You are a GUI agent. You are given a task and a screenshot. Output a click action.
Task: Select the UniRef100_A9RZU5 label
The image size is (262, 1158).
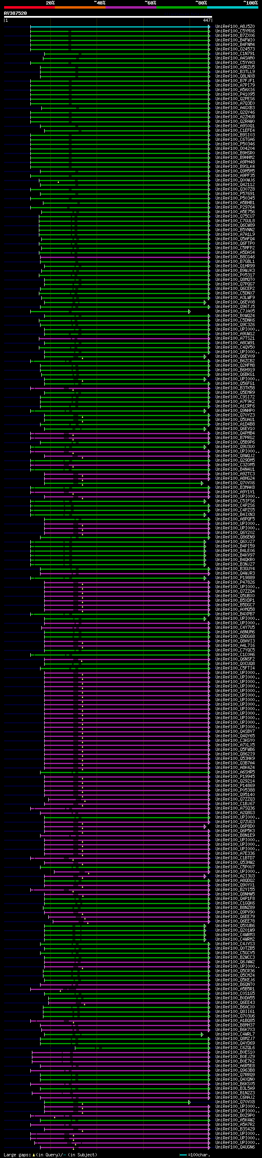click(235, 67)
